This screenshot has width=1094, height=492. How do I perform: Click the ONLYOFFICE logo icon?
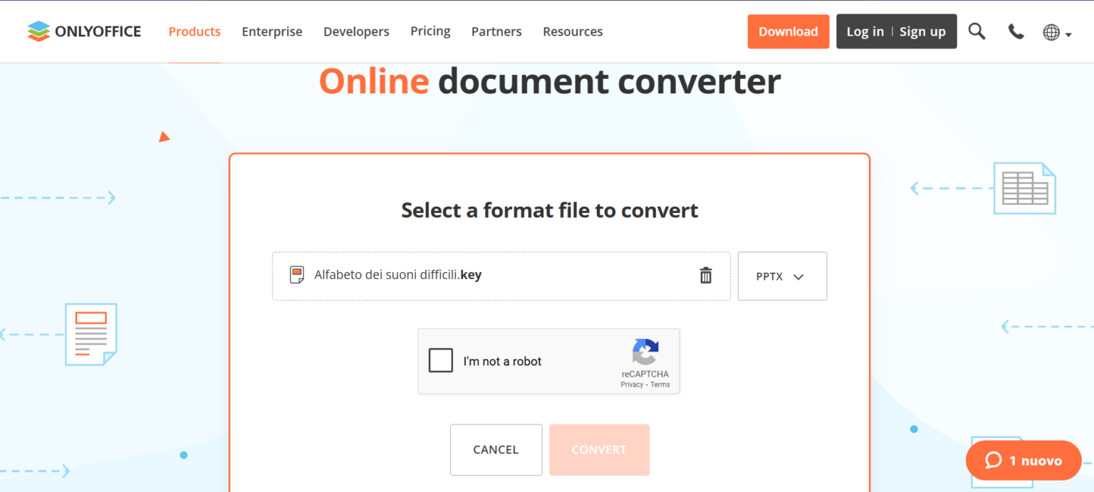(x=41, y=31)
